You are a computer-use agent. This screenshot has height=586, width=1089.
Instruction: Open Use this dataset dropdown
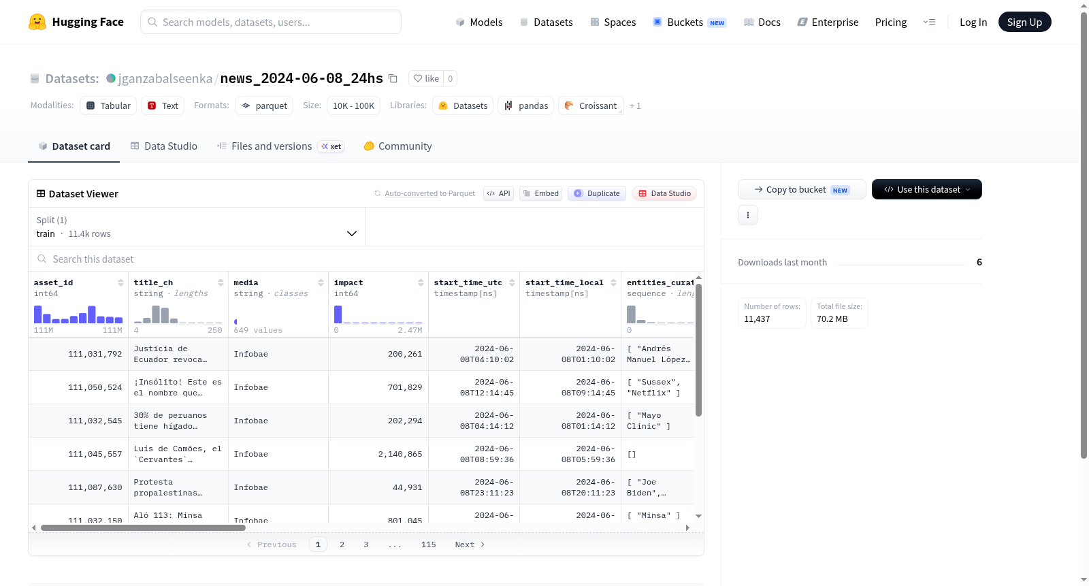tap(927, 189)
